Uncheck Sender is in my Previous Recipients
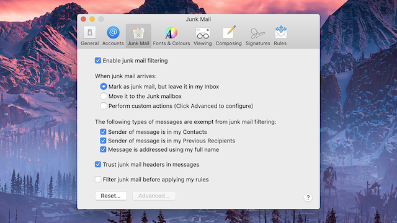This screenshot has height=223, width=397. click(x=103, y=141)
